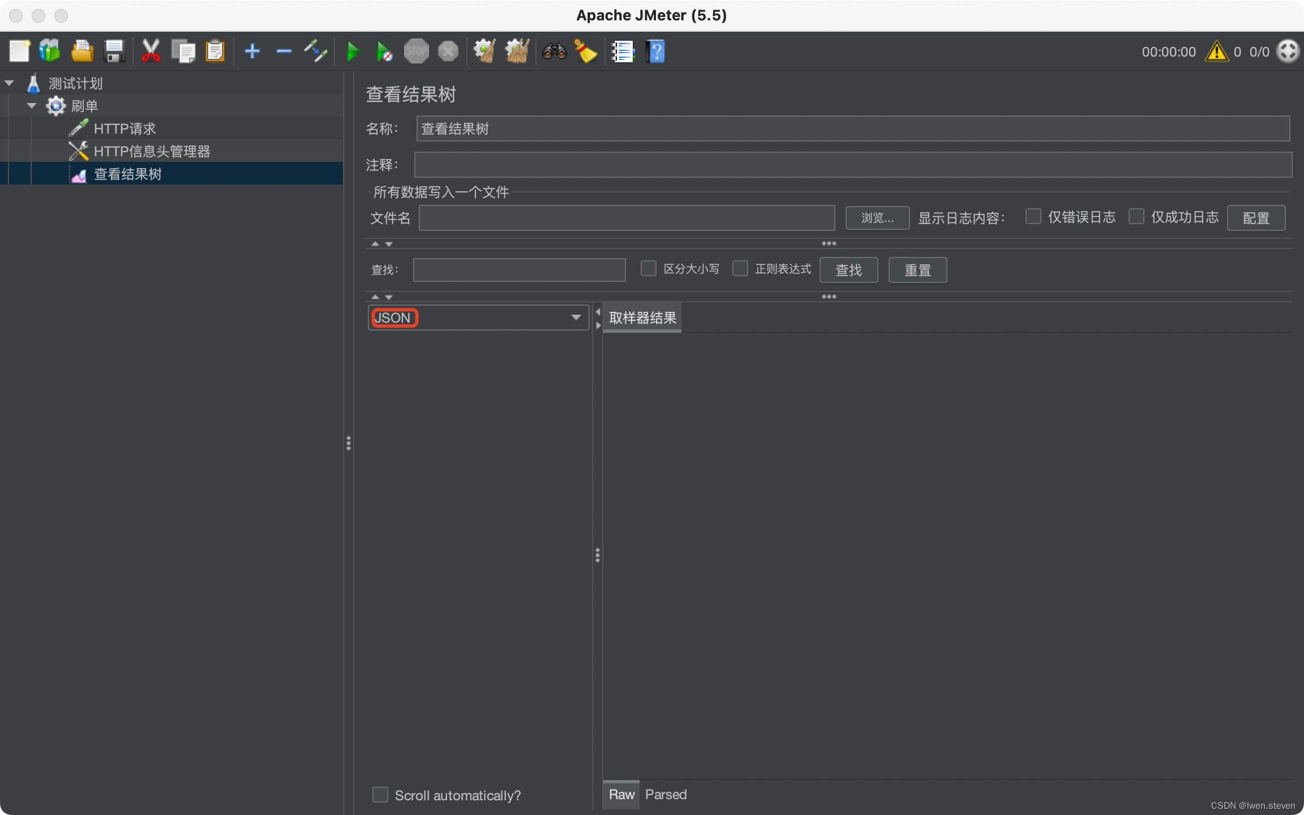Screen dimensions: 1304x815
Task: Shutdown test threads gracefully
Action: pos(448,52)
